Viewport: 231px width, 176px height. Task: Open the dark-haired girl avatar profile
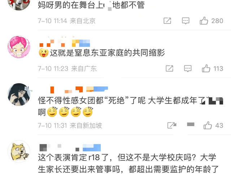point(19,95)
